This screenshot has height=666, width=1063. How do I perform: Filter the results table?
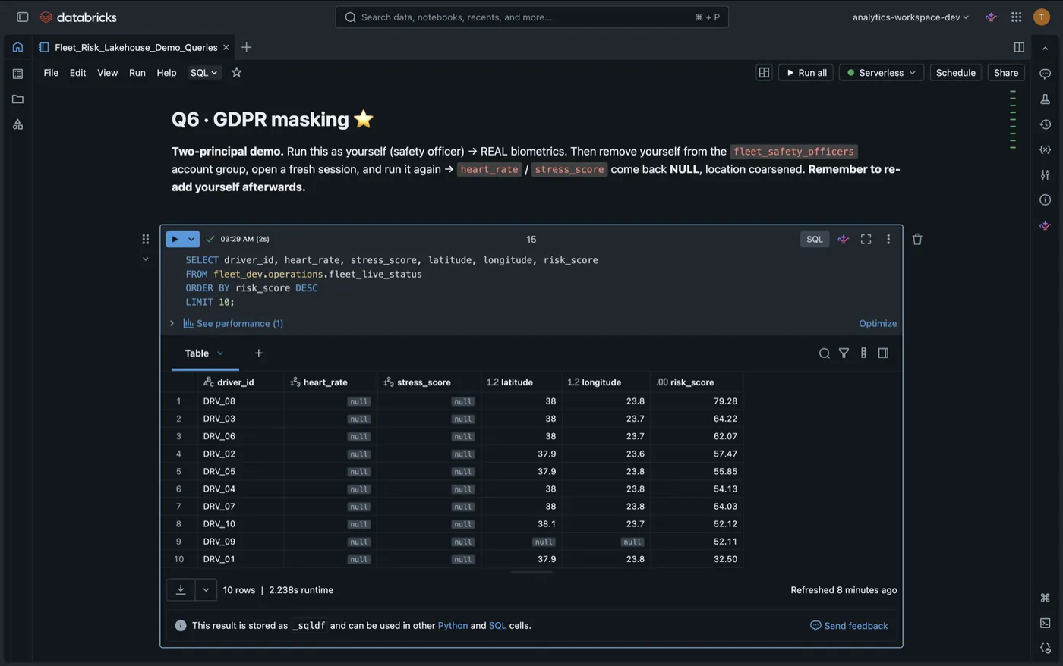(x=844, y=353)
